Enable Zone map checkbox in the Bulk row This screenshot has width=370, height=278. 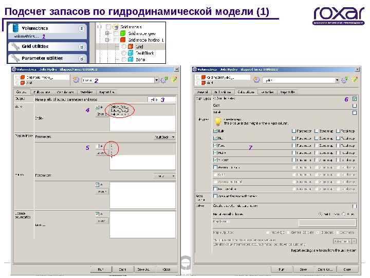(x=317, y=131)
